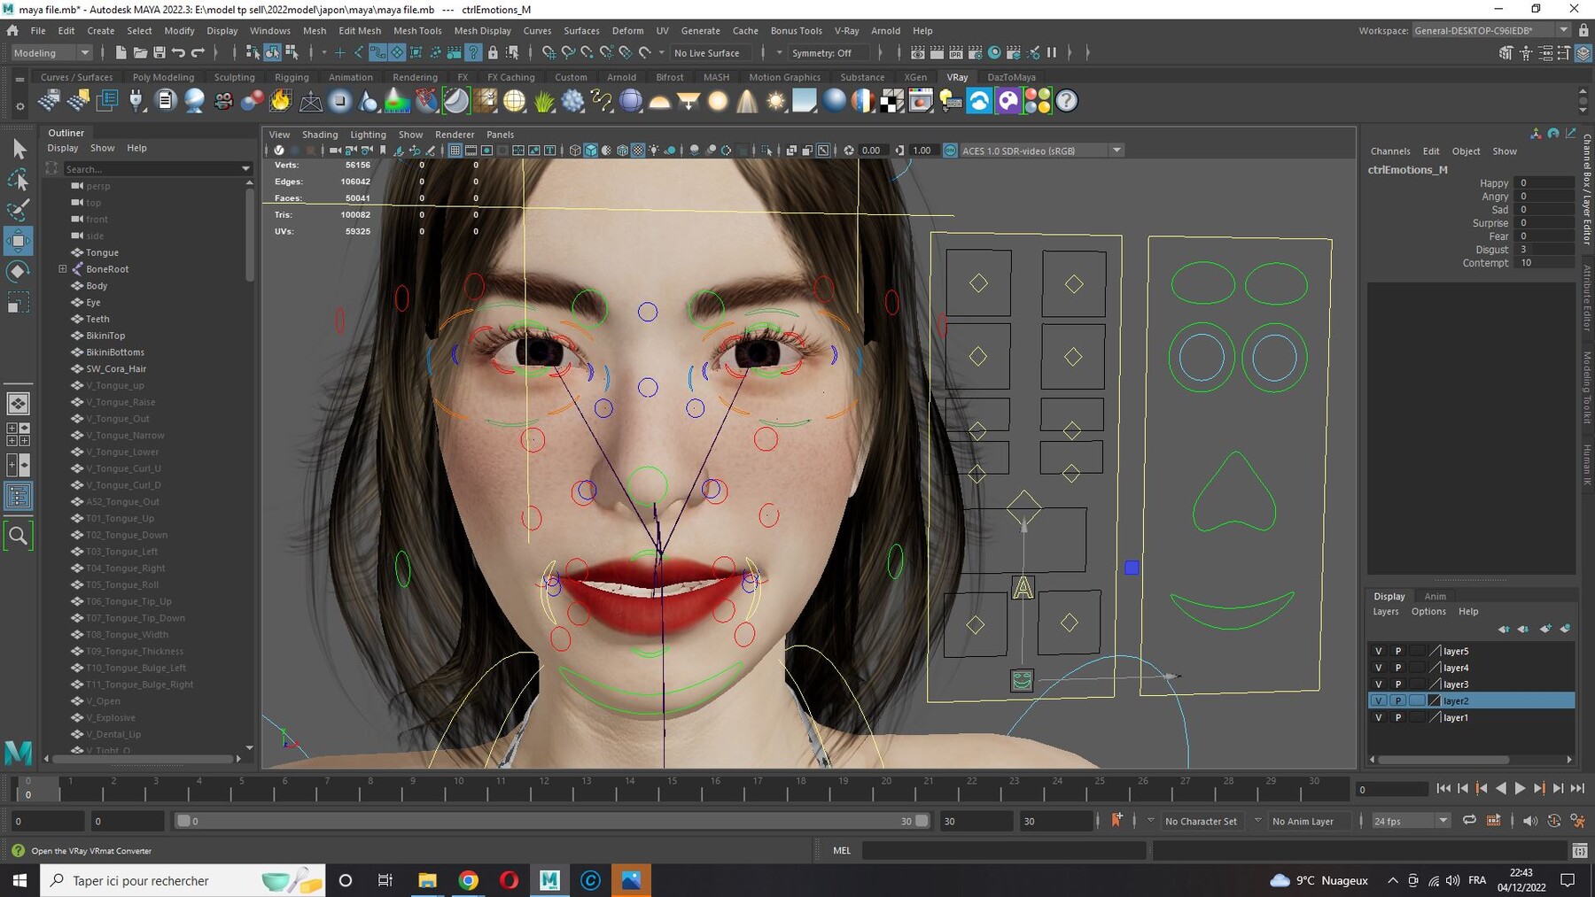Open the Modeling menu set dropdown
Screen dimensions: 1595x897
point(51,53)
